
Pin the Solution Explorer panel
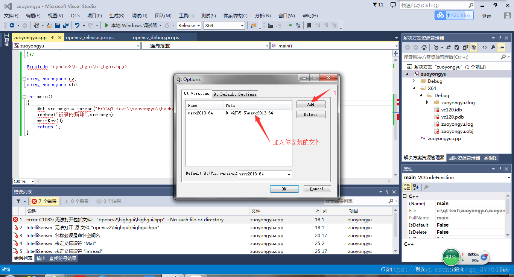[x=500, y=38]
